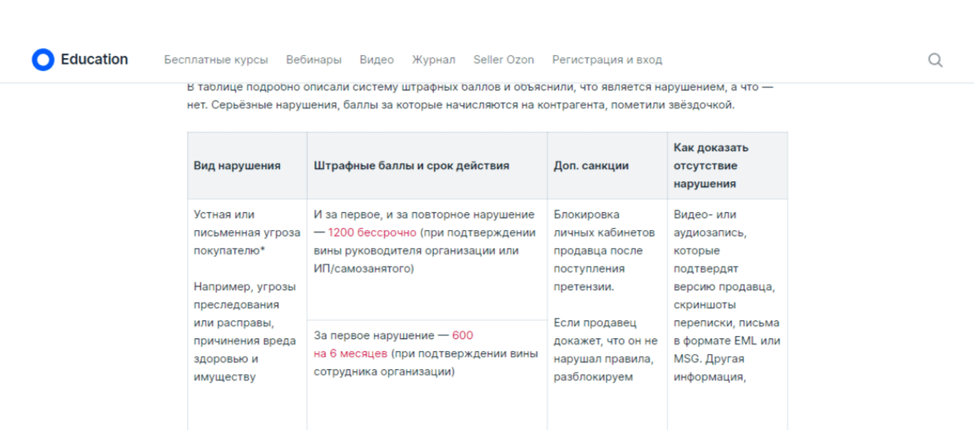Navigate to Вебинары
Viewport: 974px width, 430px height.
point(315,60)
